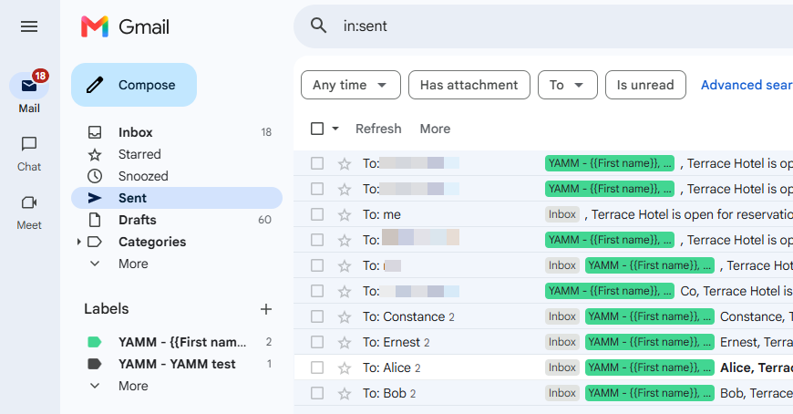Image resolution: width=793 pixels, height=414 pixels.
Task: Open Chat from the side rail
Action: (29, 154)
